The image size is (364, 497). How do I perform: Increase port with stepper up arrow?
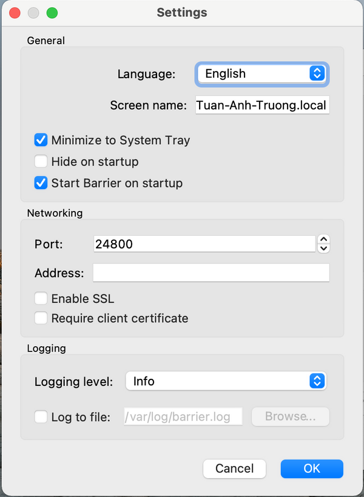coord(324,239)
